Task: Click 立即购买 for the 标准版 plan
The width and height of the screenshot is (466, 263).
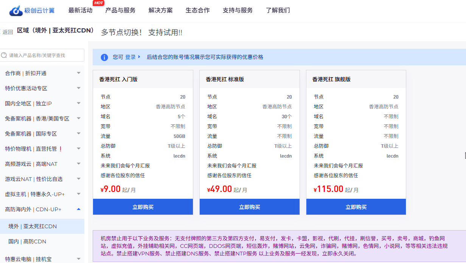Action: [250, 207]
